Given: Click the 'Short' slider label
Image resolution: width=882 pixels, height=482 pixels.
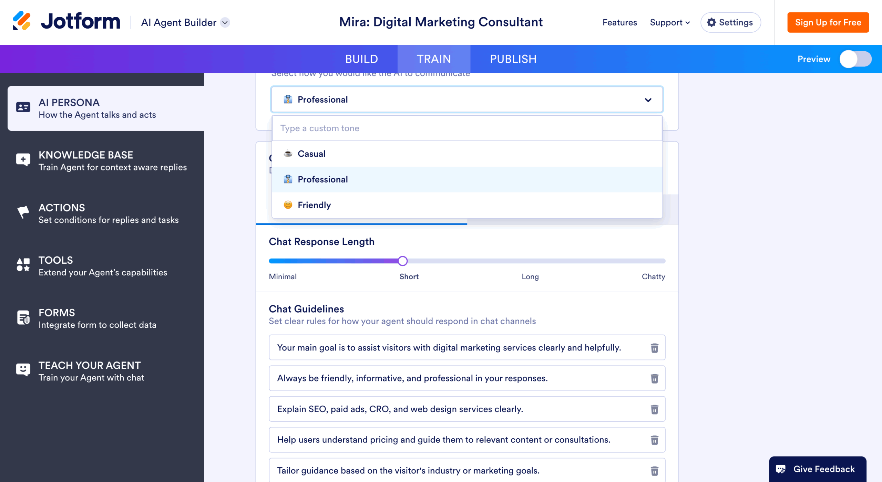Looking at the screenshot, I should coord(409,276).
